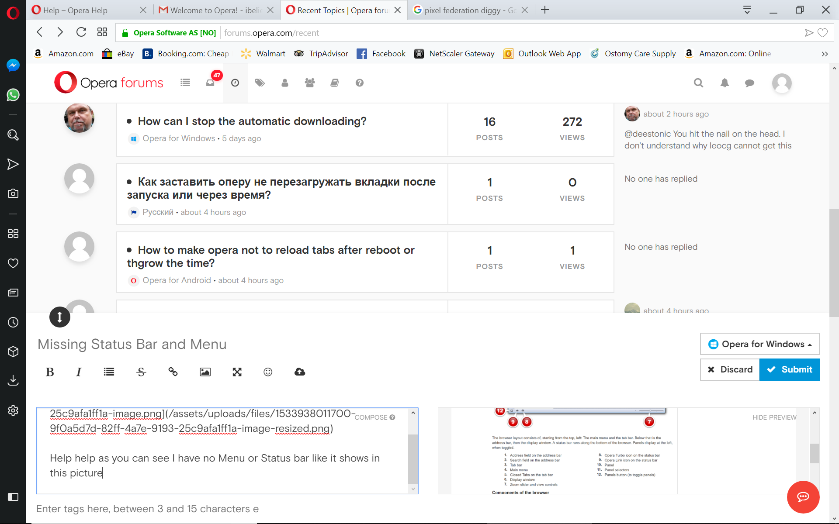Screen dimensions: 839x524
Task: Click the Submit button
Action: 789,369
